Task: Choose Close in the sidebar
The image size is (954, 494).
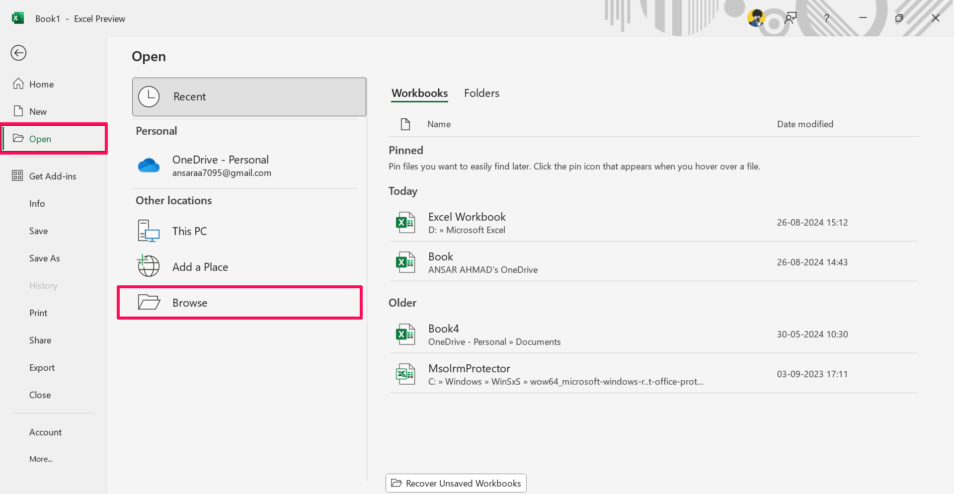Action: pos(40,395)
